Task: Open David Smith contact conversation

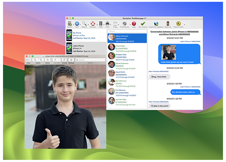Action: pyautogui.click(x=127, y=74)
